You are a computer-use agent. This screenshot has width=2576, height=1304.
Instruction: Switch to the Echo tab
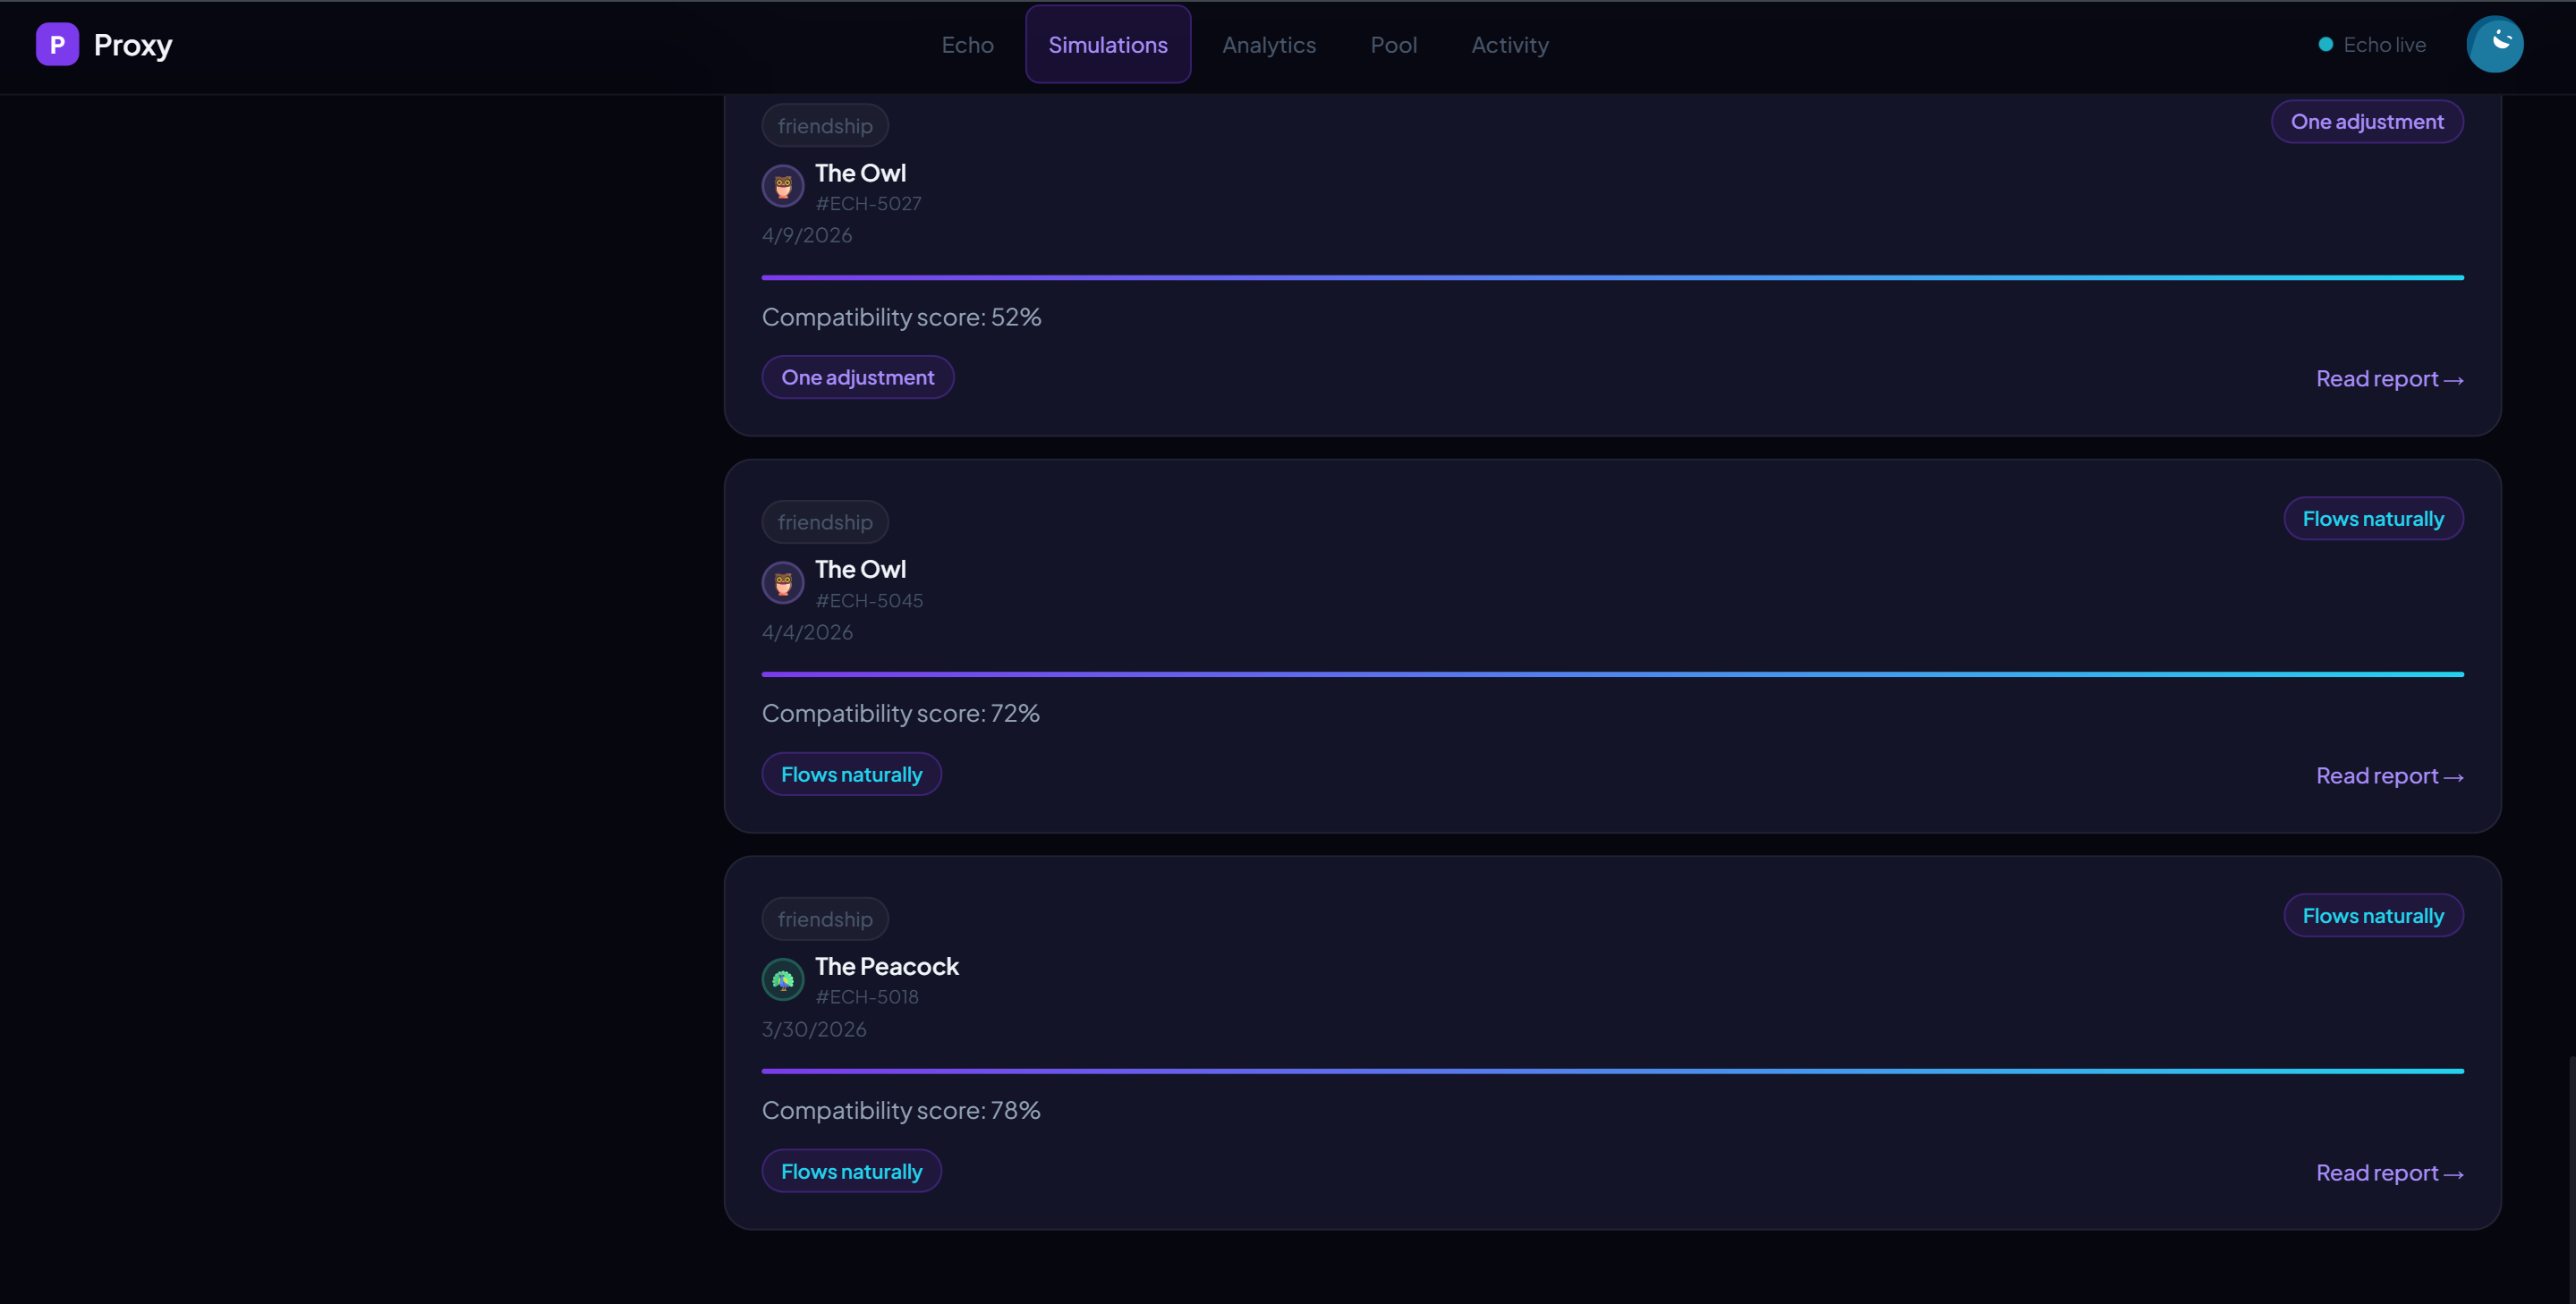[x=967, y=45]
